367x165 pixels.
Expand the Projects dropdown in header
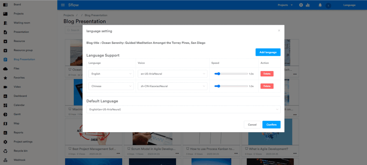pos(285,5)
